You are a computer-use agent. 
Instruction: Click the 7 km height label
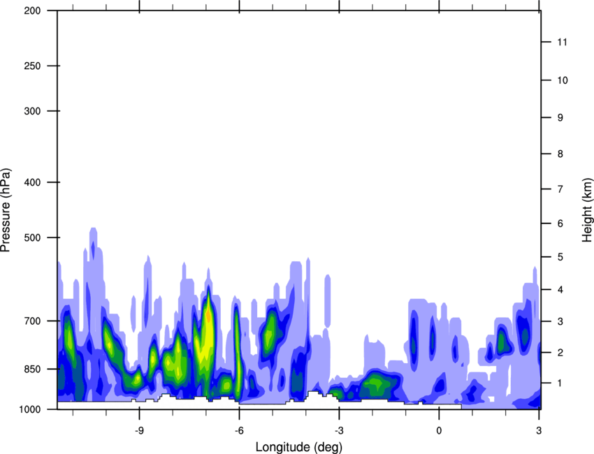(560, 189)
